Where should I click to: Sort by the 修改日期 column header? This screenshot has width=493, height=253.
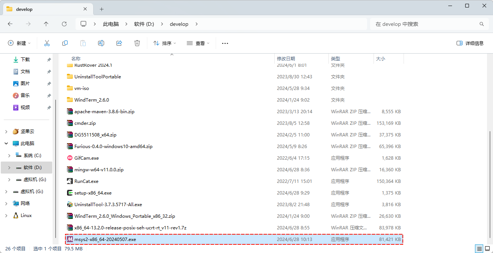click(x=286, y=59)
